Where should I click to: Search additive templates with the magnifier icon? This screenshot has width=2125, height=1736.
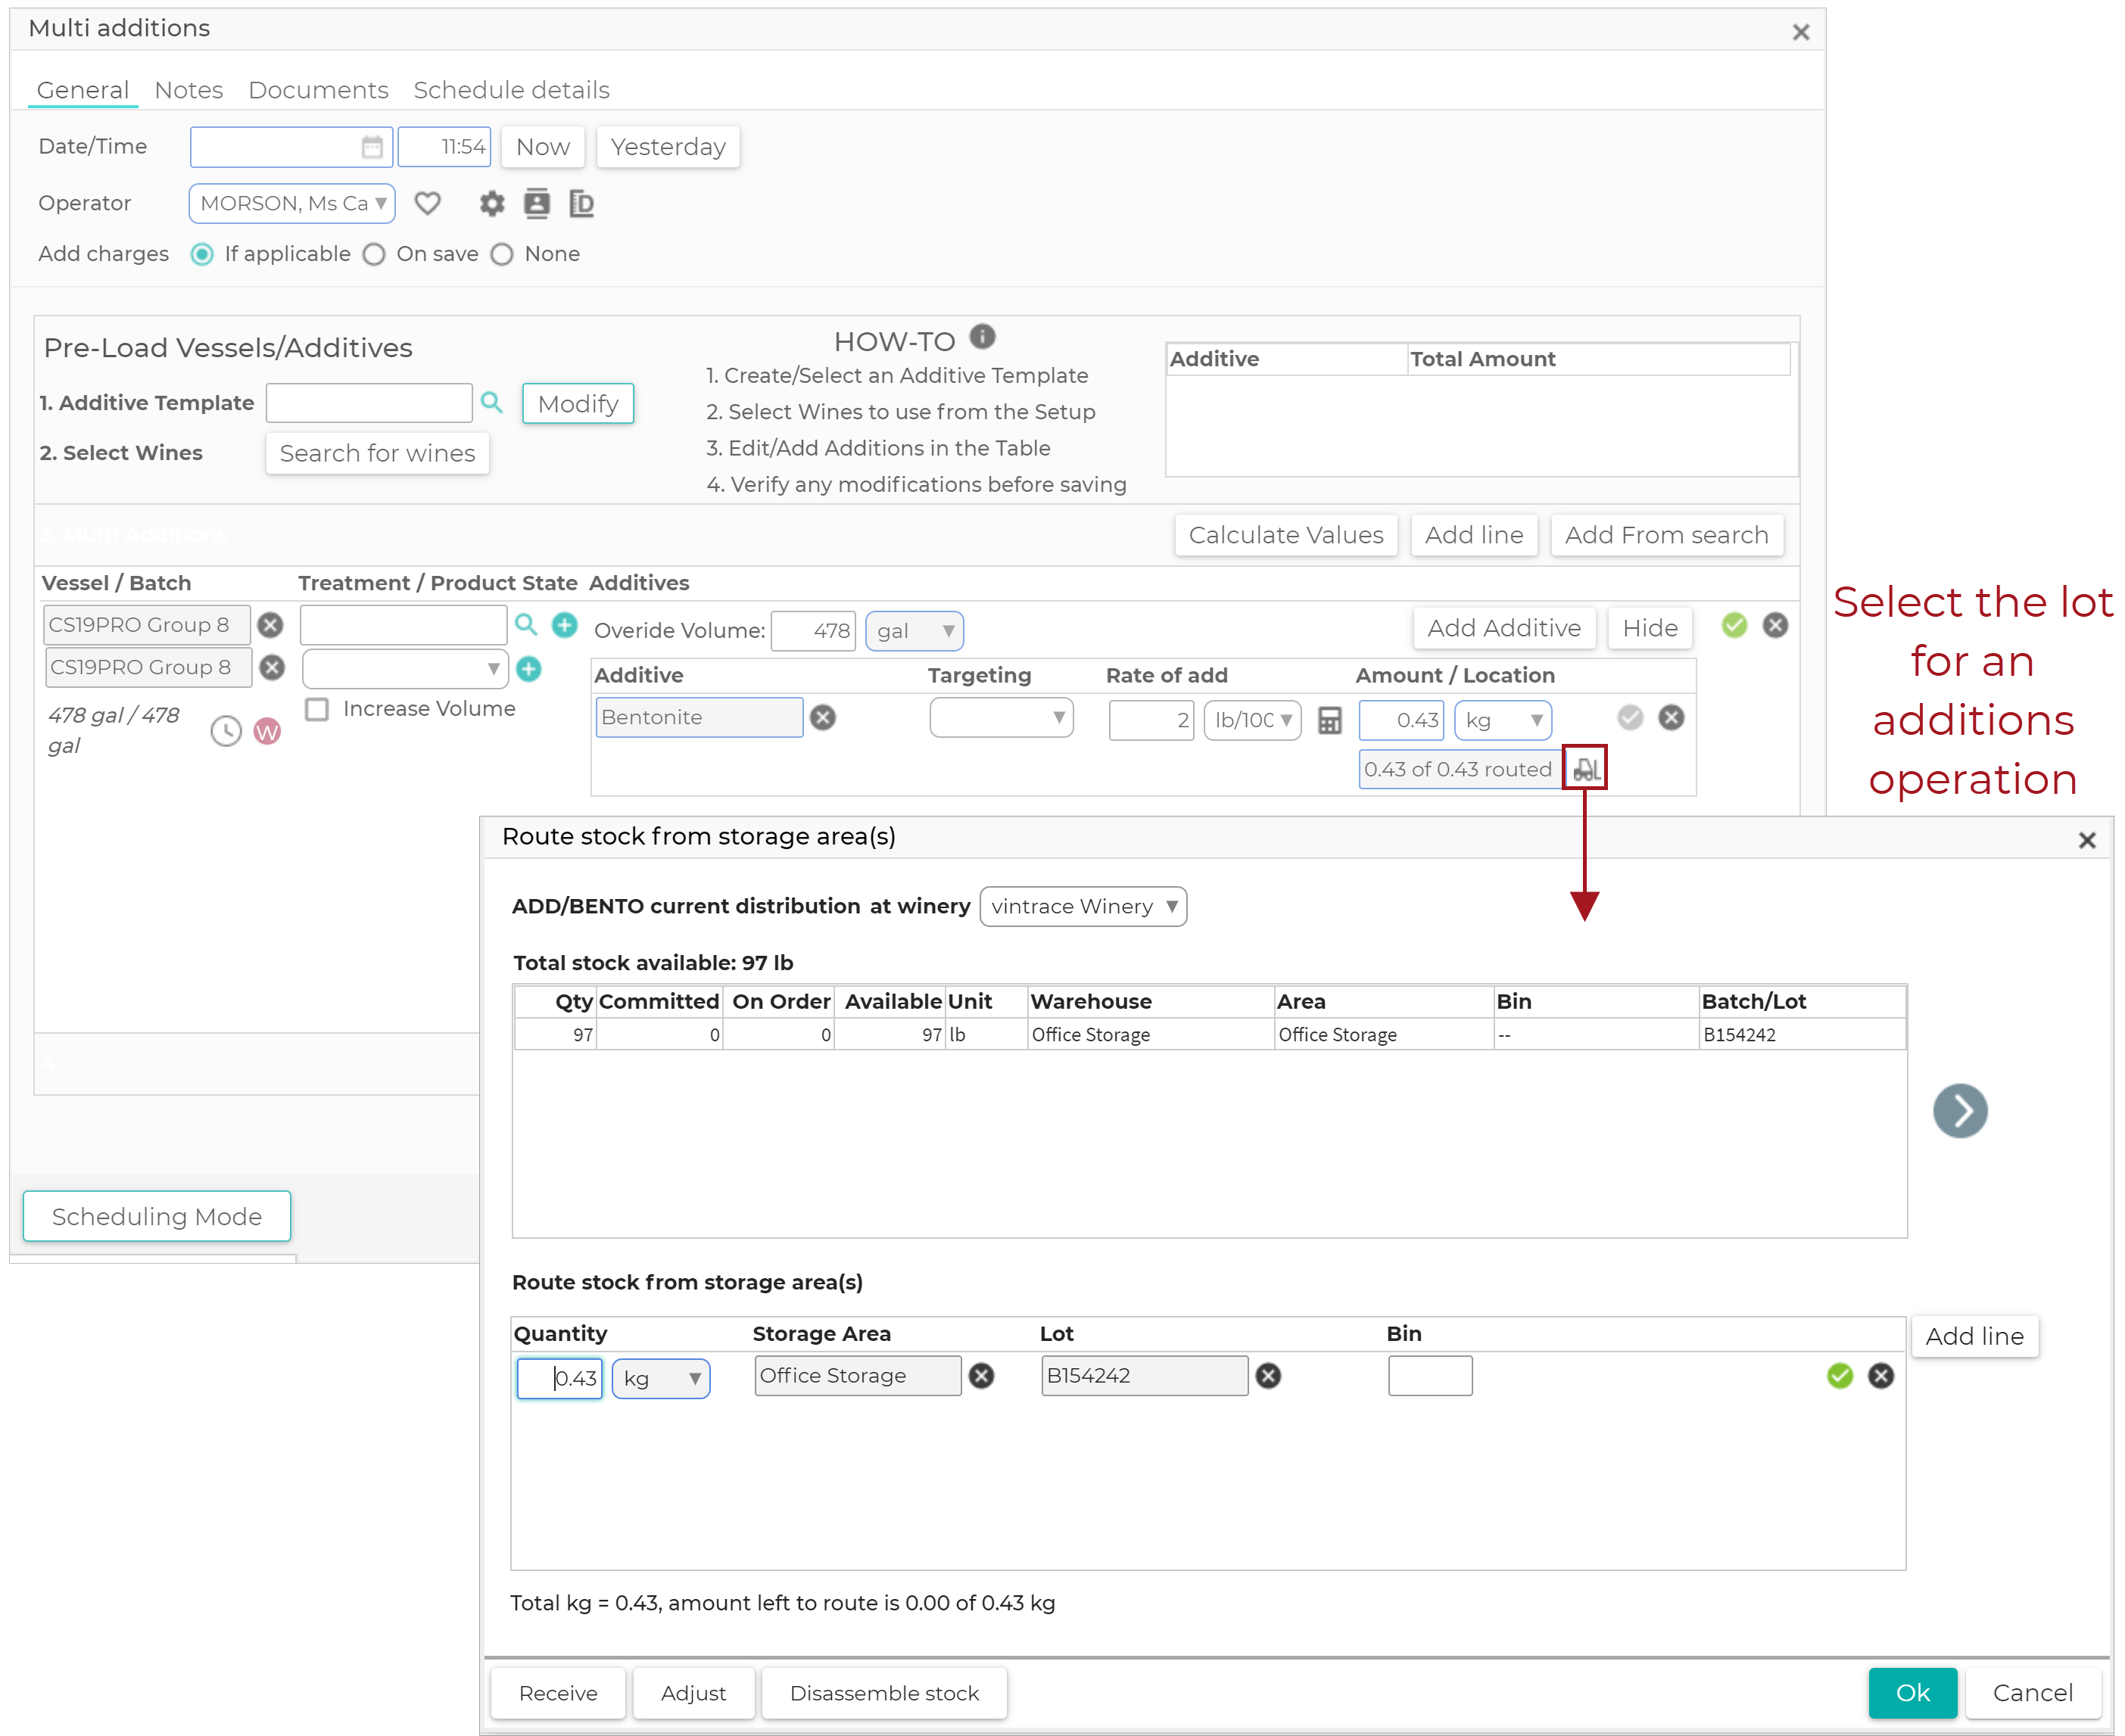coord(492,402)
